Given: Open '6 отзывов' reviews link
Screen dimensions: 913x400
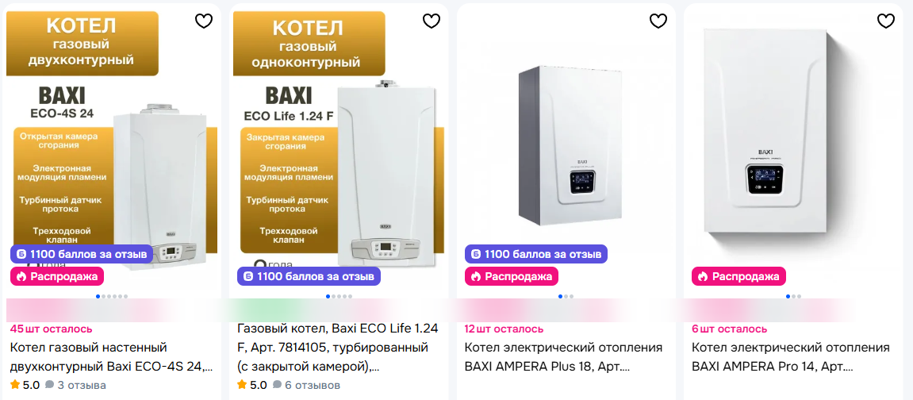Looking at the screenshot, I should (312, 385).
